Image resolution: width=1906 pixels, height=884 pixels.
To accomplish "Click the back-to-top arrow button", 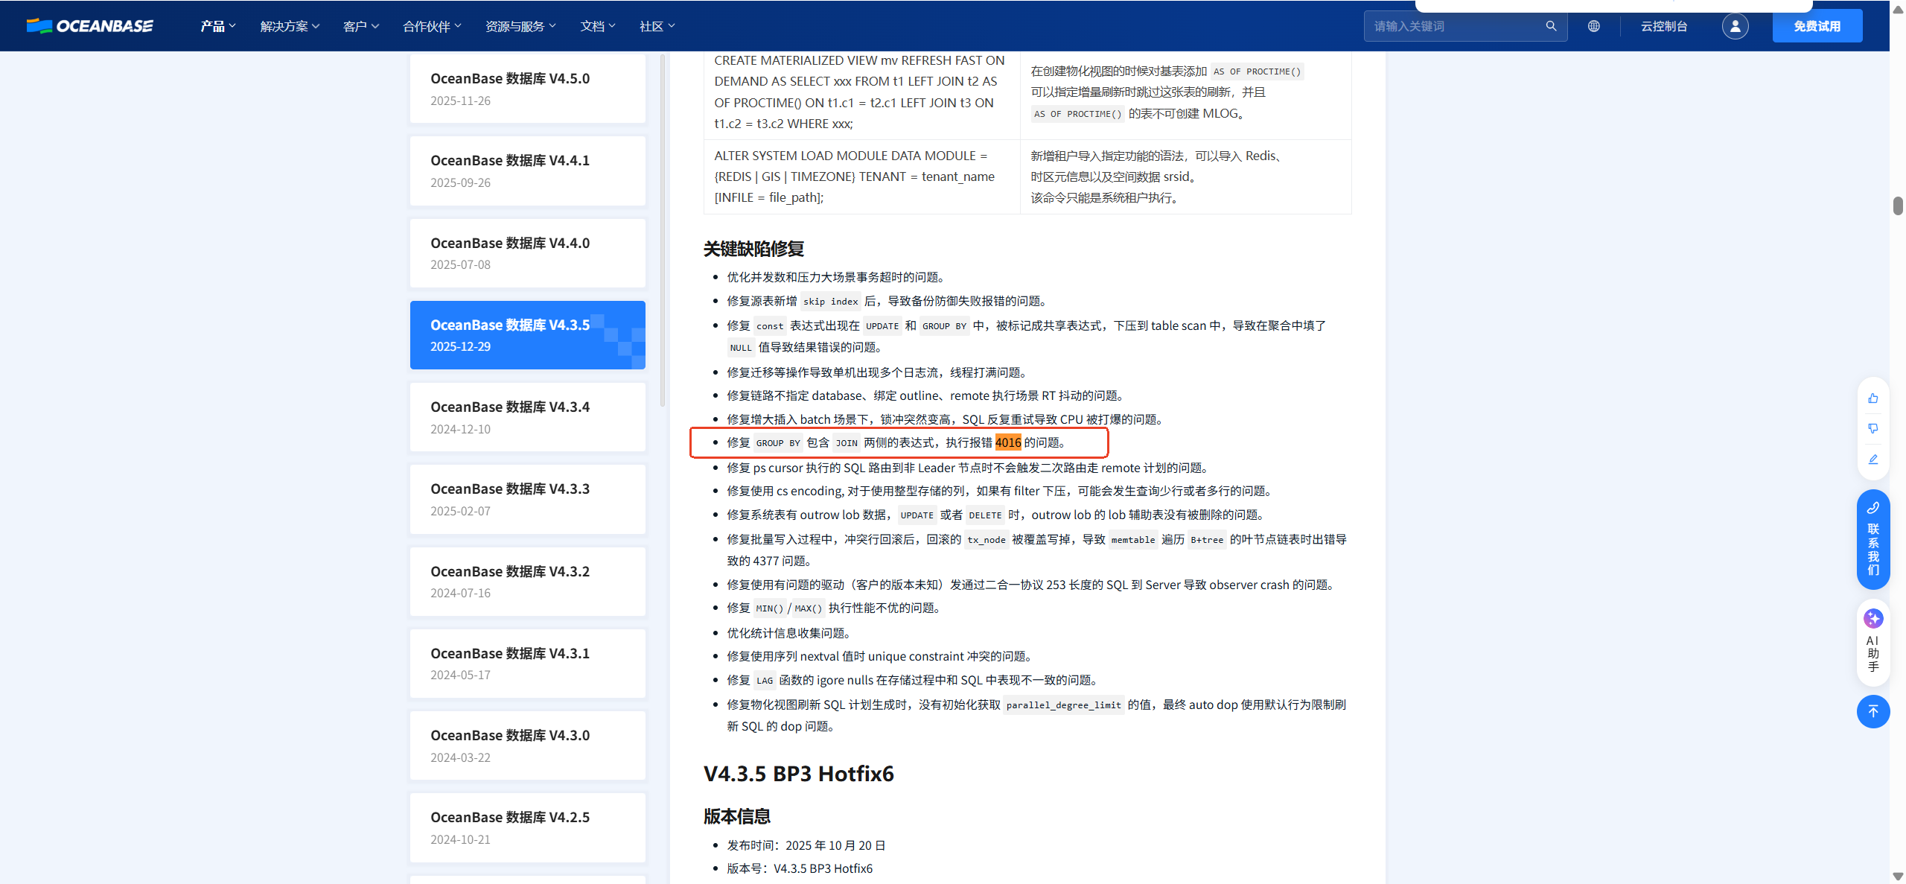I will click(x=1872, y=711).
